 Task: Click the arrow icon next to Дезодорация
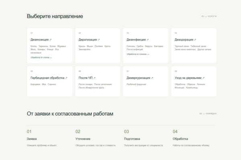tap(195, 40)
